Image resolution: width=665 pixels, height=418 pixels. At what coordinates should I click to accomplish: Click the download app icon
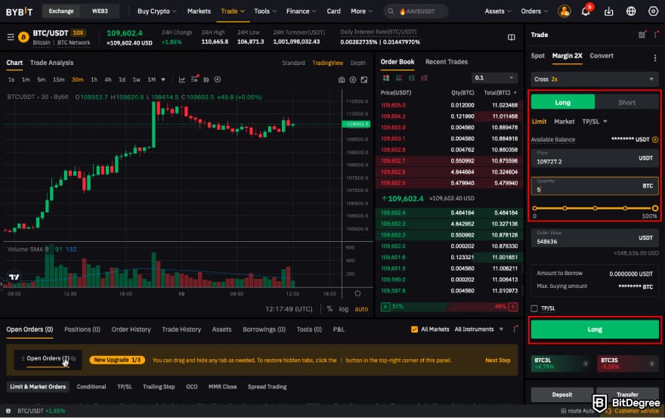point(608,11)
